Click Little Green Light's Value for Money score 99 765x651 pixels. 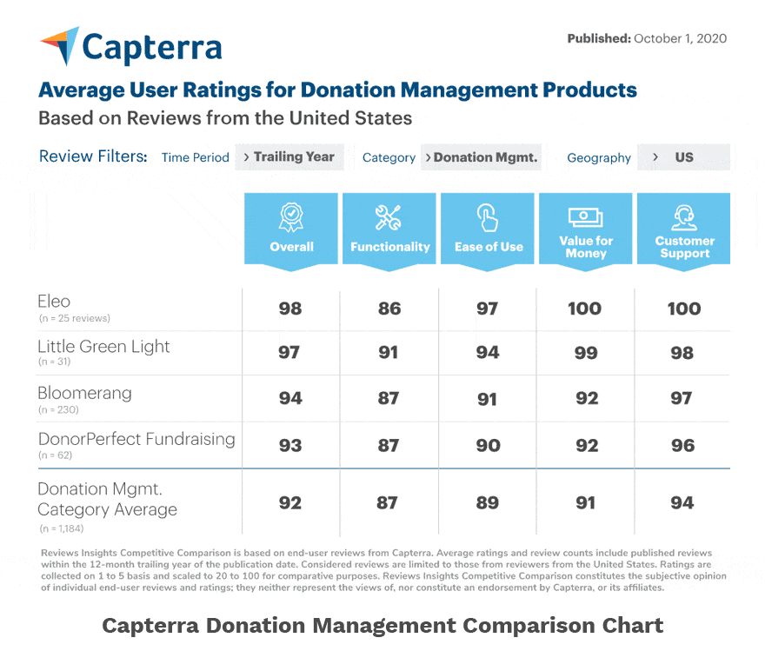(x=586, y=353)
